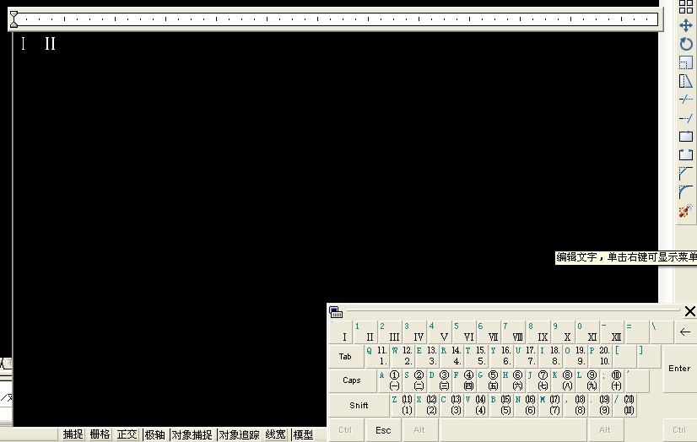Hit the Shift key on soft keyboard

359,405
